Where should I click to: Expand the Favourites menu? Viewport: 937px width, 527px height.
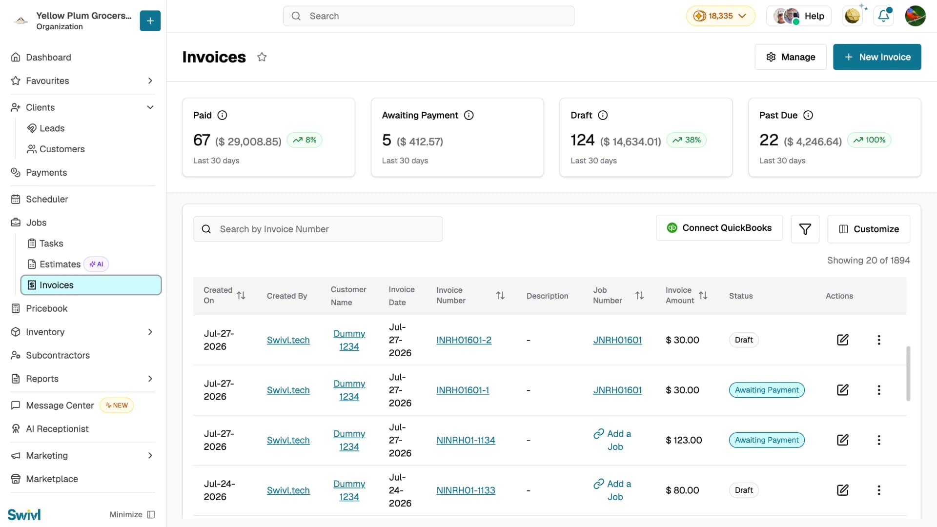150,81
